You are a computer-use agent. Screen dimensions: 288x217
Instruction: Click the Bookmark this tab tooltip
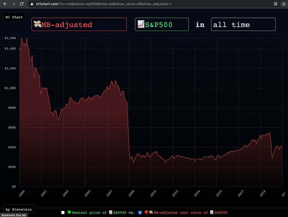tap(14, 215)
